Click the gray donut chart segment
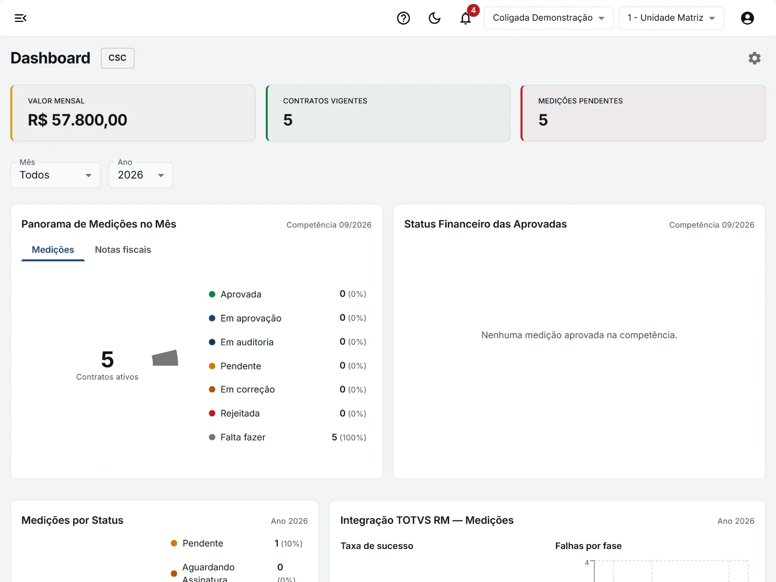 [x=165, y=358]
